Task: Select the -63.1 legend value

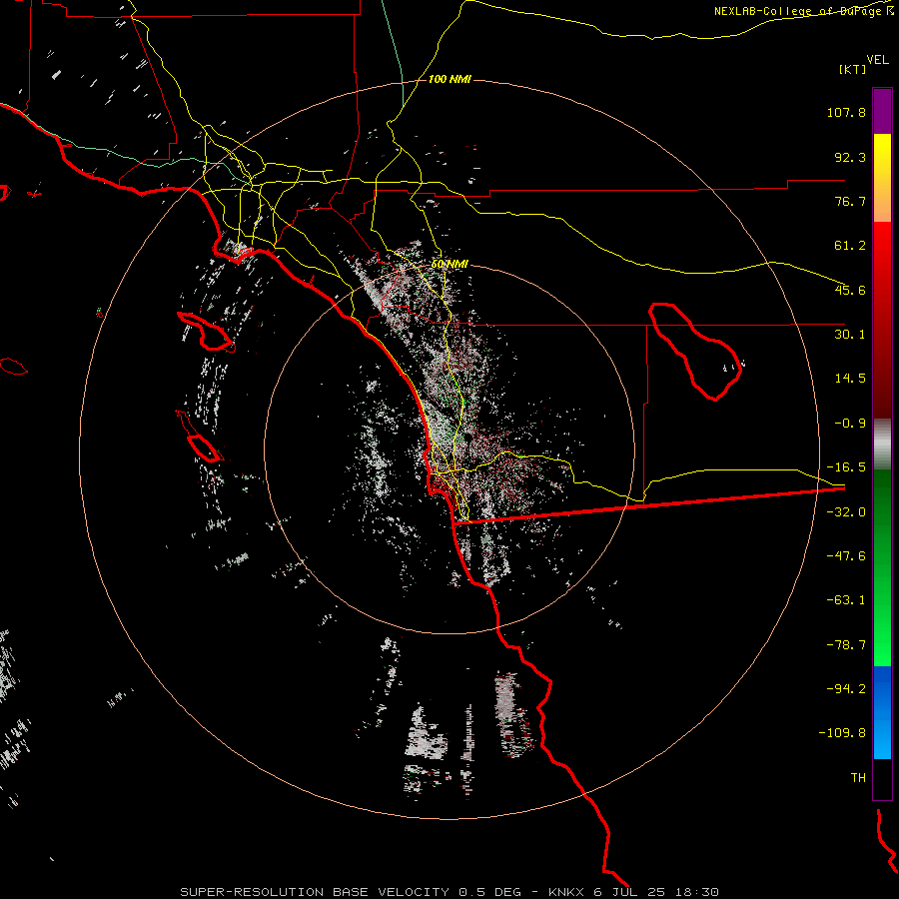Action: 846,600
